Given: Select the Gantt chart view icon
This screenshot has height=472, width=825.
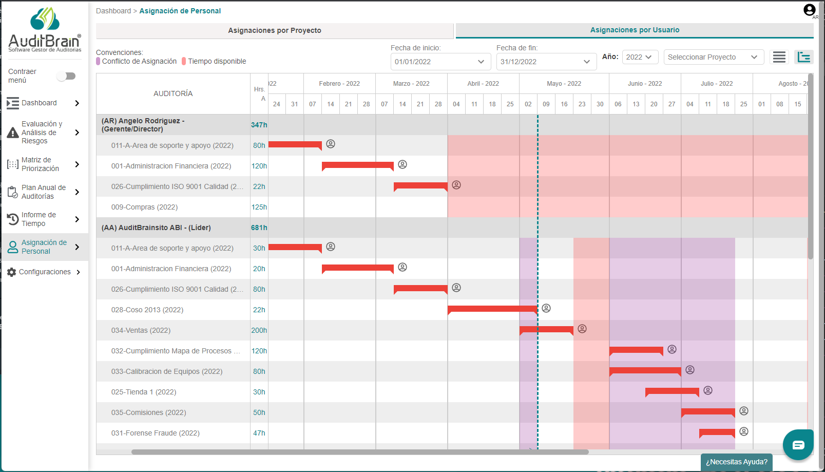Looking at the screenshot, I should pyautogui.click(x=803, y=57).
